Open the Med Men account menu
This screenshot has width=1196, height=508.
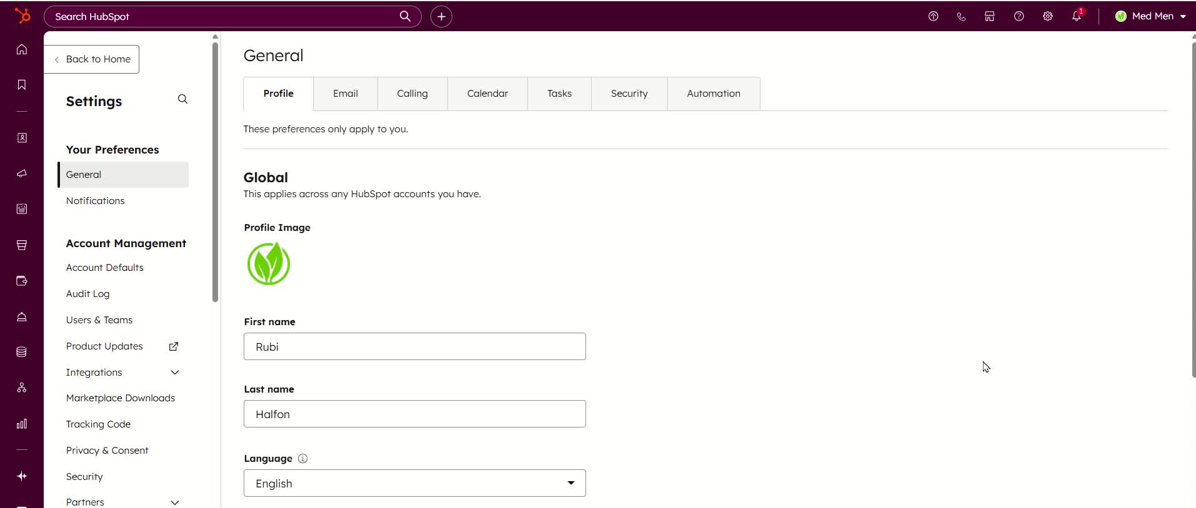[x=1150, y=16]
